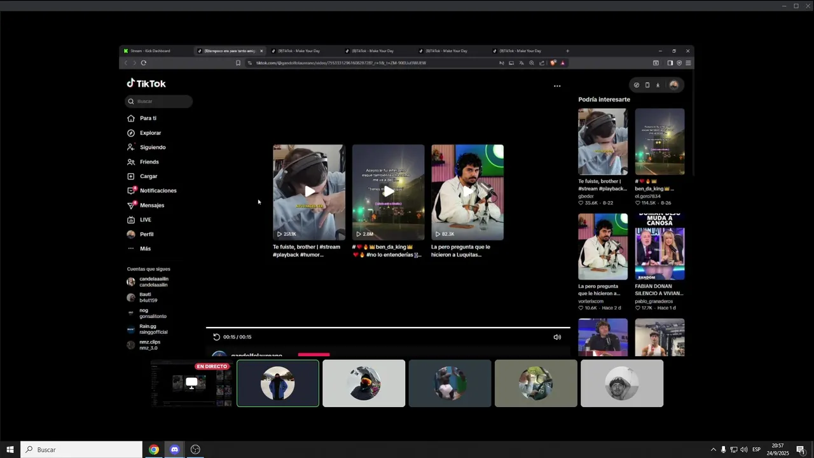Open Brave Rewards triangle icon

(x=562, y=63)
